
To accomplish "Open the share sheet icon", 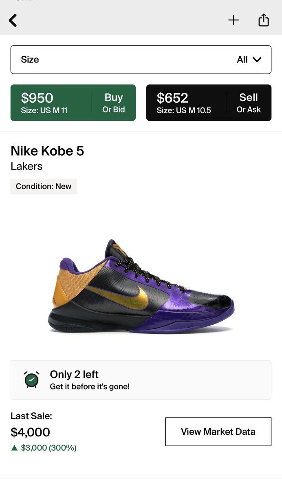I will point(264,20).
